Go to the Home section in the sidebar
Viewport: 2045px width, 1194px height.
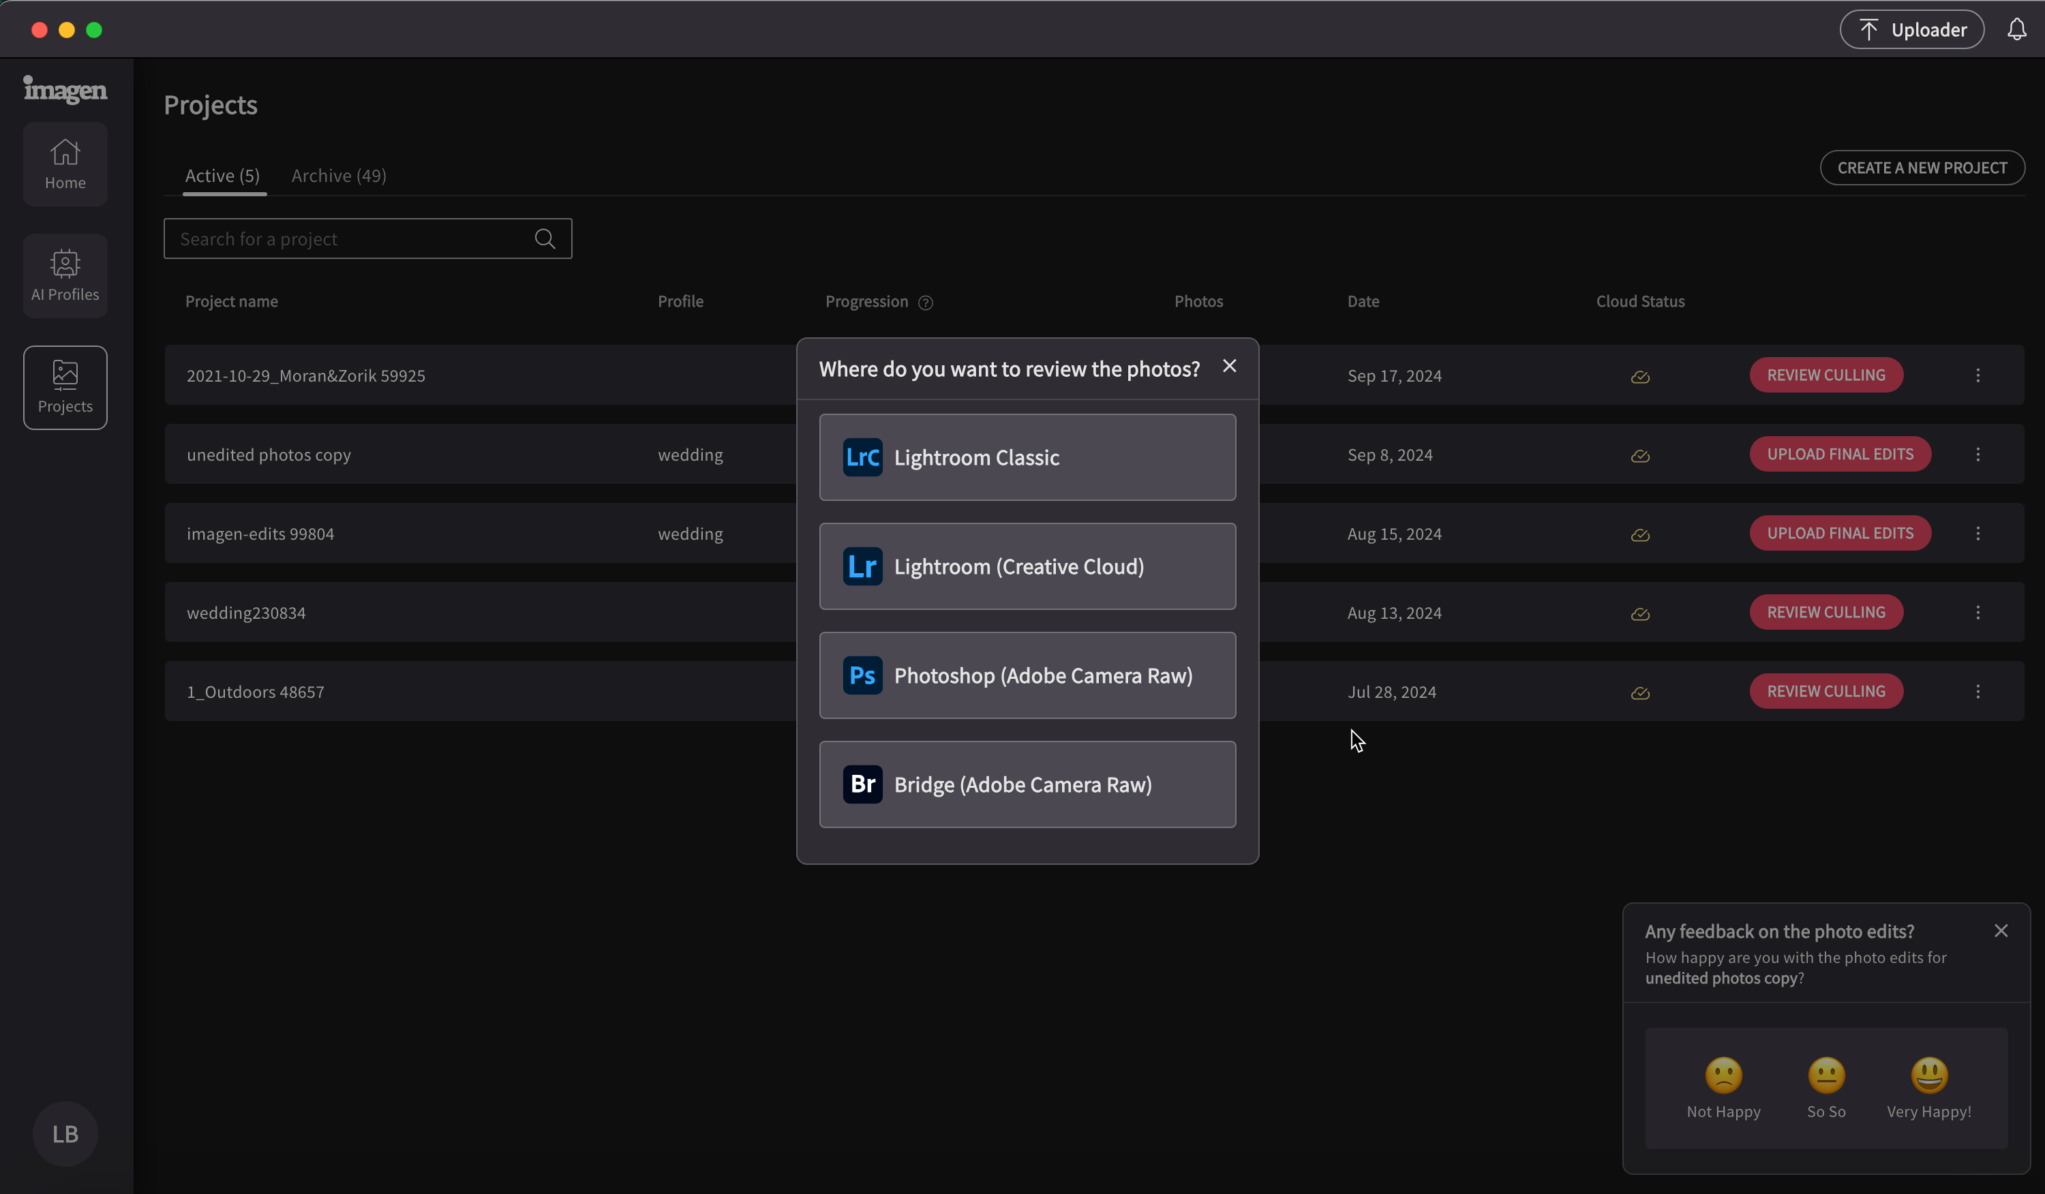click(65, 164)
